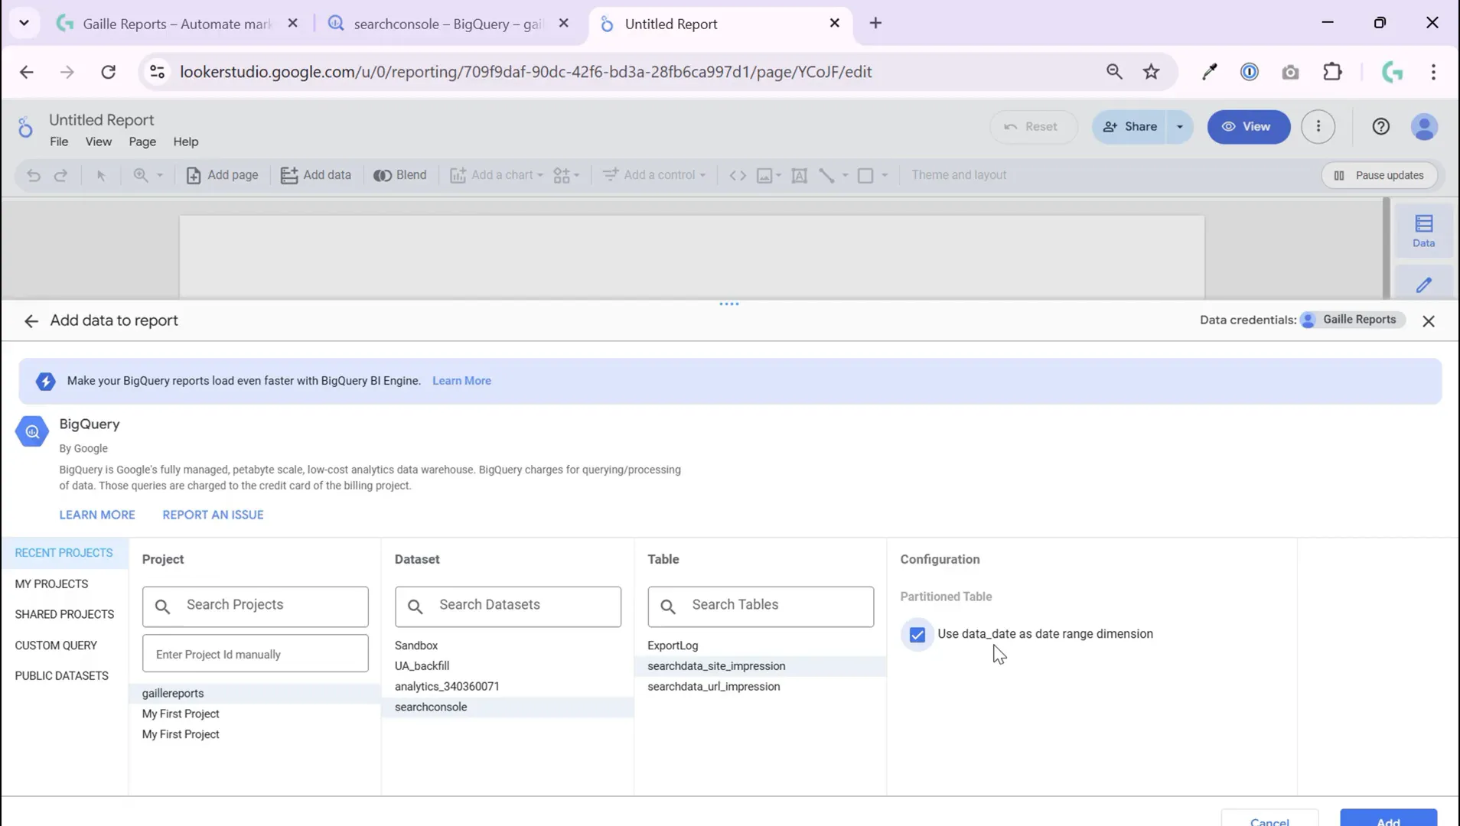Click the blue View button
This screenshot has height=826, width=1460.
coord(1248,127)
